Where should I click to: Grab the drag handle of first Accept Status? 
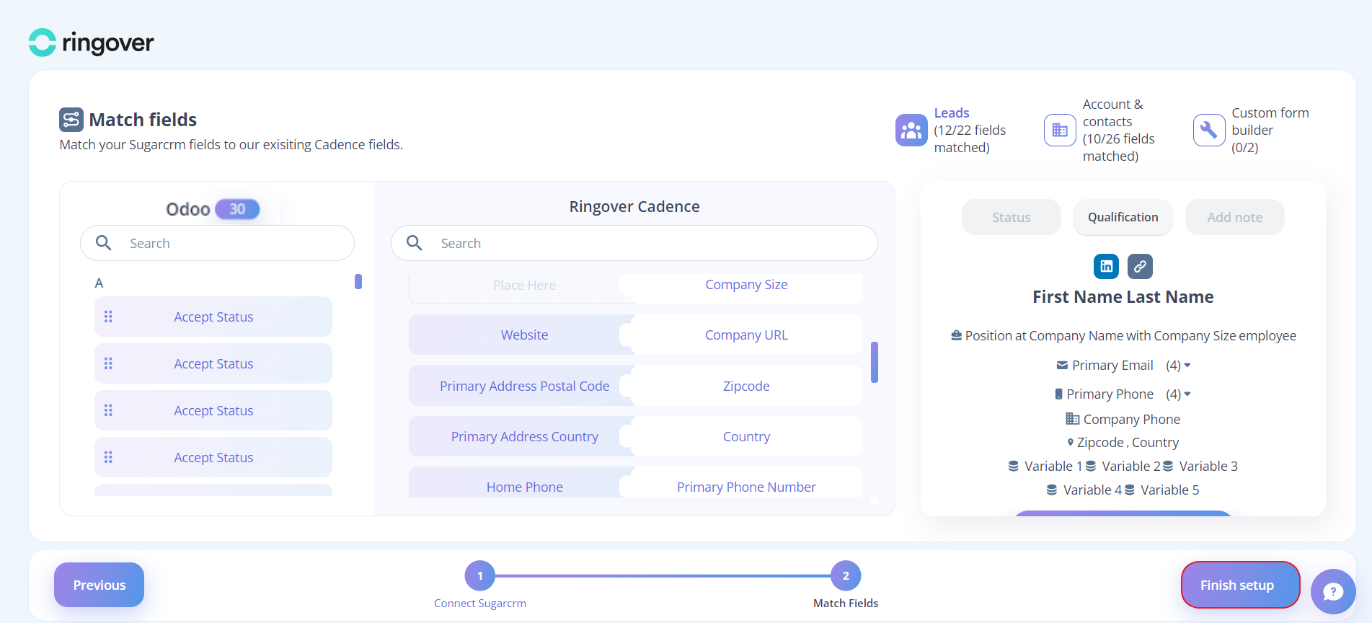click(x=108, y=317)
